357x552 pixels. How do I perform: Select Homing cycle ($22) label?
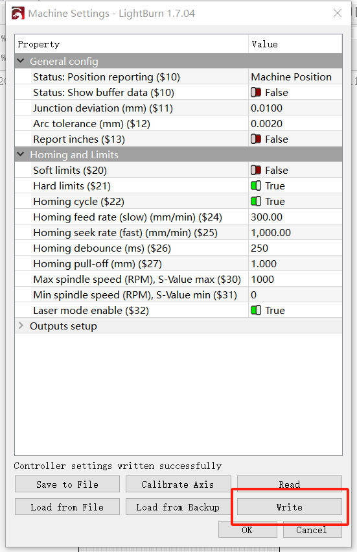[79, 201]
